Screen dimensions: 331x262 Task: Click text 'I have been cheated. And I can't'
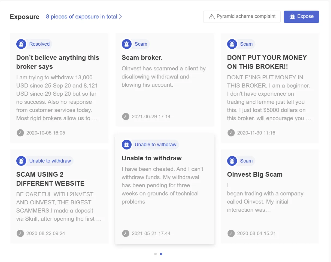pos(163,169)
